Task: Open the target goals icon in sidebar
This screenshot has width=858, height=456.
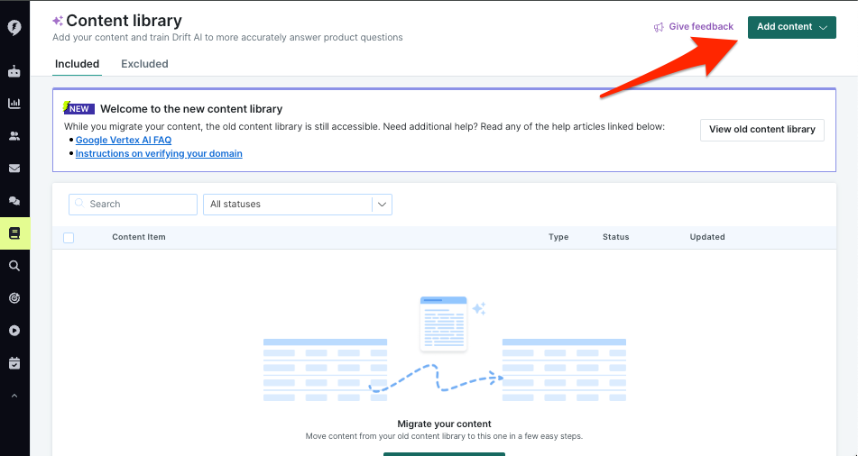Action: 14,298
